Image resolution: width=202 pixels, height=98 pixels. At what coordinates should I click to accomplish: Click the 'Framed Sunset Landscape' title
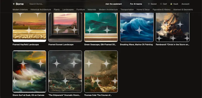click(x=61, y=45)
